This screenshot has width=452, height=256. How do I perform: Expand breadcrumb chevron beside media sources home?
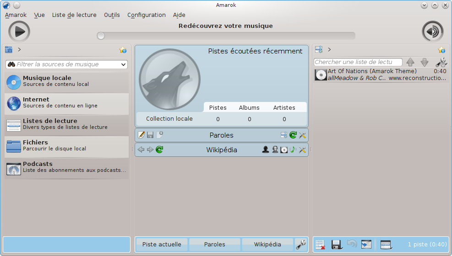[x=19, y=49]
